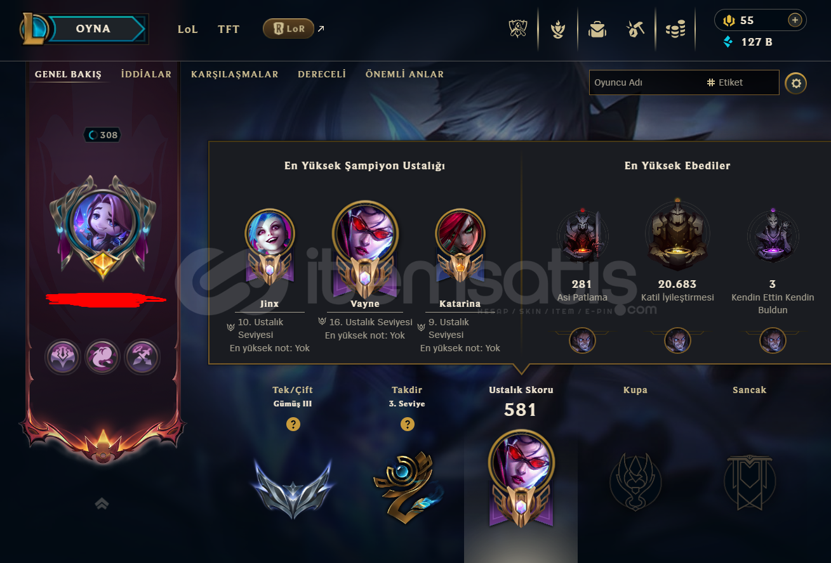Open the ÖNEMLİ ANLAR tab
The image size is (831, 563).
click(x=404, y=74)
